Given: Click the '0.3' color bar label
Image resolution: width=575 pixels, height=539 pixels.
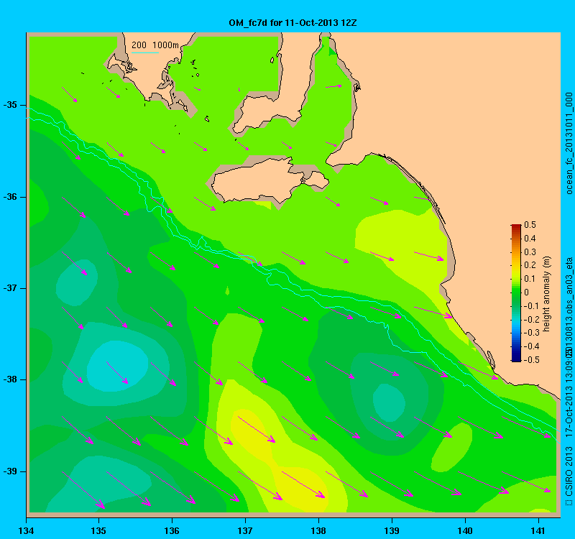Looking at the screenshot, I should coord(530,252).
